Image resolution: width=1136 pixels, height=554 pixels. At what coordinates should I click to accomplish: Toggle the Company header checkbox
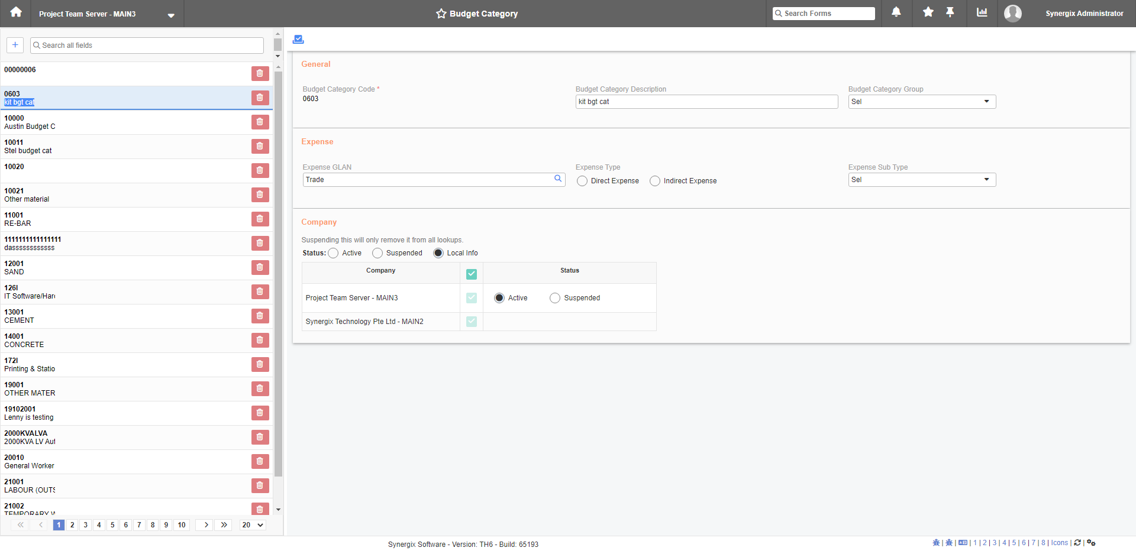pos(471,274)
